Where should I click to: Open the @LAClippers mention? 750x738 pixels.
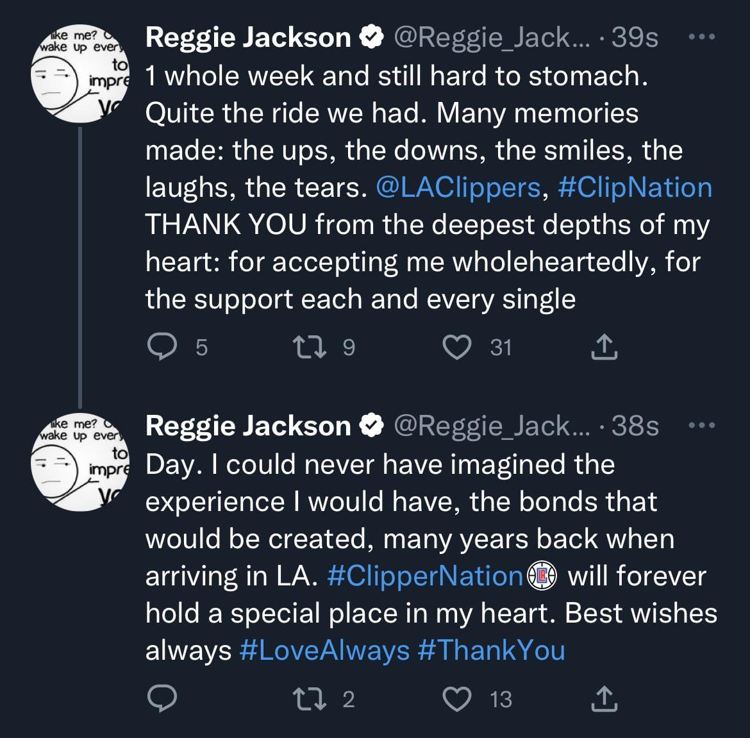458,188
